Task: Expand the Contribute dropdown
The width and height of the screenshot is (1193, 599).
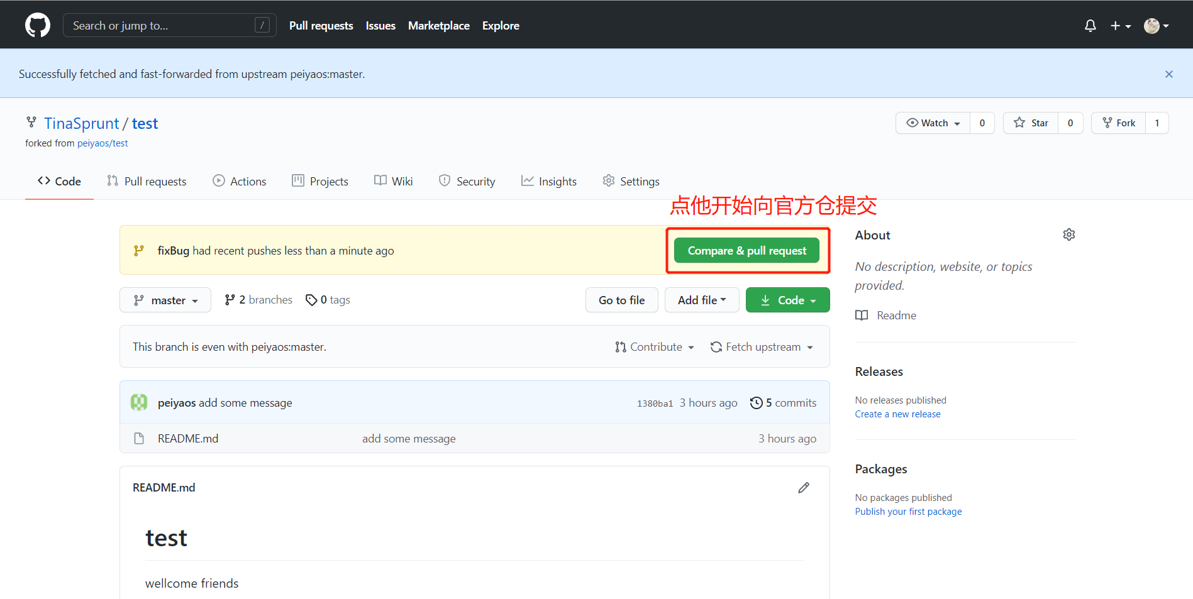Action: click(655, 347)
